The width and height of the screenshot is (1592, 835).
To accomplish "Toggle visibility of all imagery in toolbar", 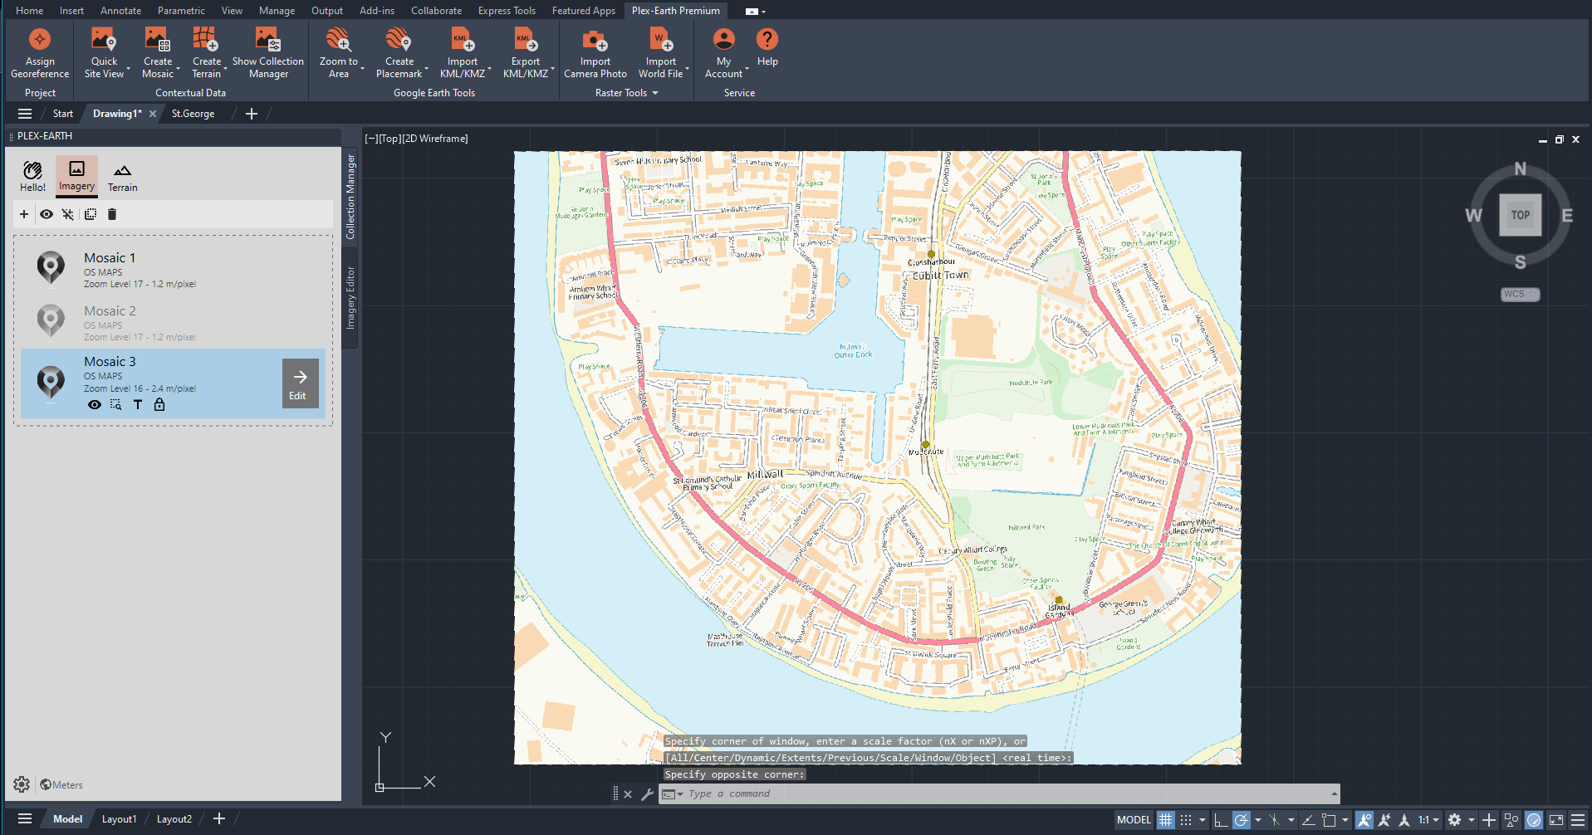I will 47,214.
